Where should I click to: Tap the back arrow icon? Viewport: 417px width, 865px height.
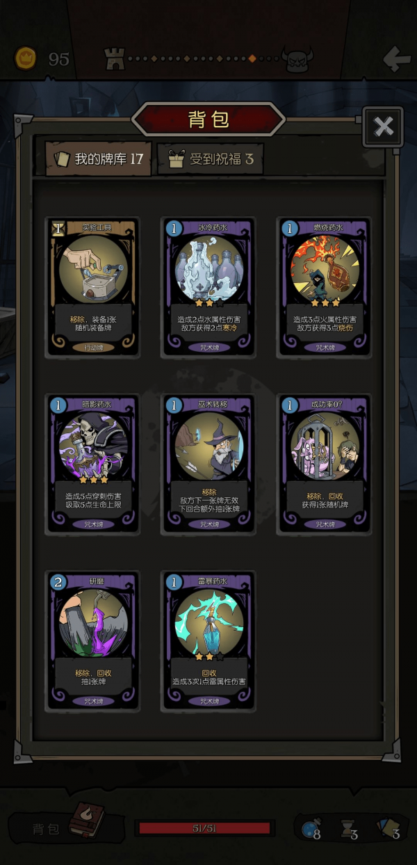[397, 59]
